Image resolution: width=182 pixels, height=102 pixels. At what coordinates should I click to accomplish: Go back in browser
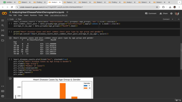[x=3, y=7]
